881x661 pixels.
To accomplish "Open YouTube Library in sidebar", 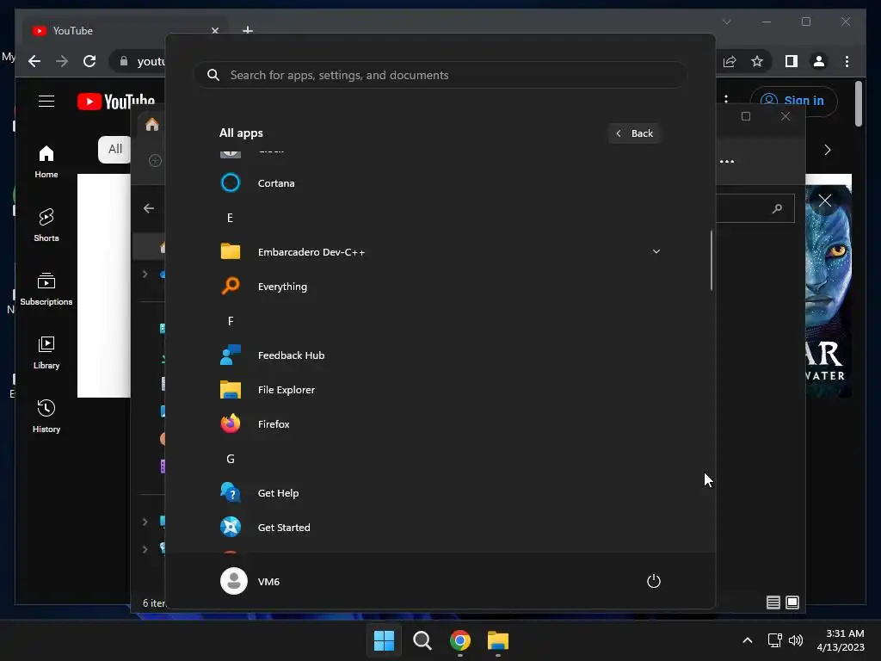I will click(46, 352).
